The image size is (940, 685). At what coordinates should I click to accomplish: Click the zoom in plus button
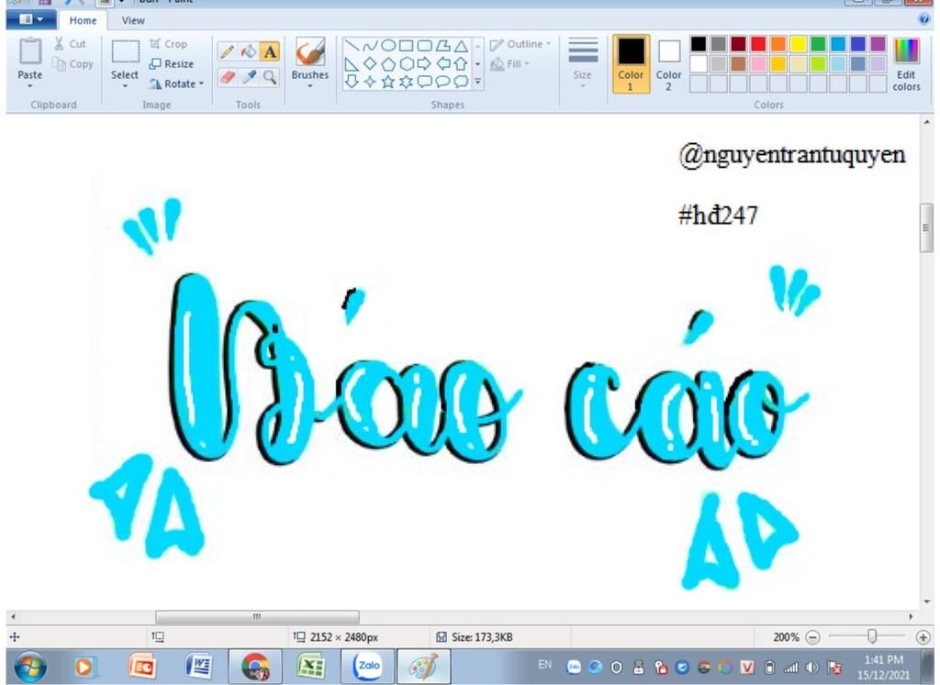click(x=923, y=637)
